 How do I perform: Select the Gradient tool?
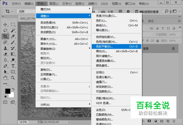(13, 54)
